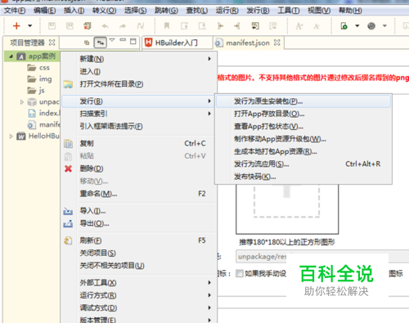The image size is (409, 323).
Task: Choose 打开文件所在目录(P) in context menu
Action: tap(139, 84)
